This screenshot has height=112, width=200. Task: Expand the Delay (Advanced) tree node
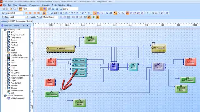pyautogui.click(x=6, y=35)
